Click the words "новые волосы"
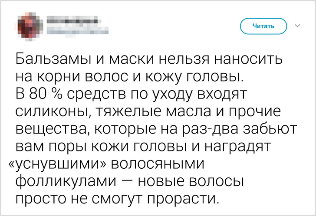Viewport: 316px width, 216px height. [196, 182]
